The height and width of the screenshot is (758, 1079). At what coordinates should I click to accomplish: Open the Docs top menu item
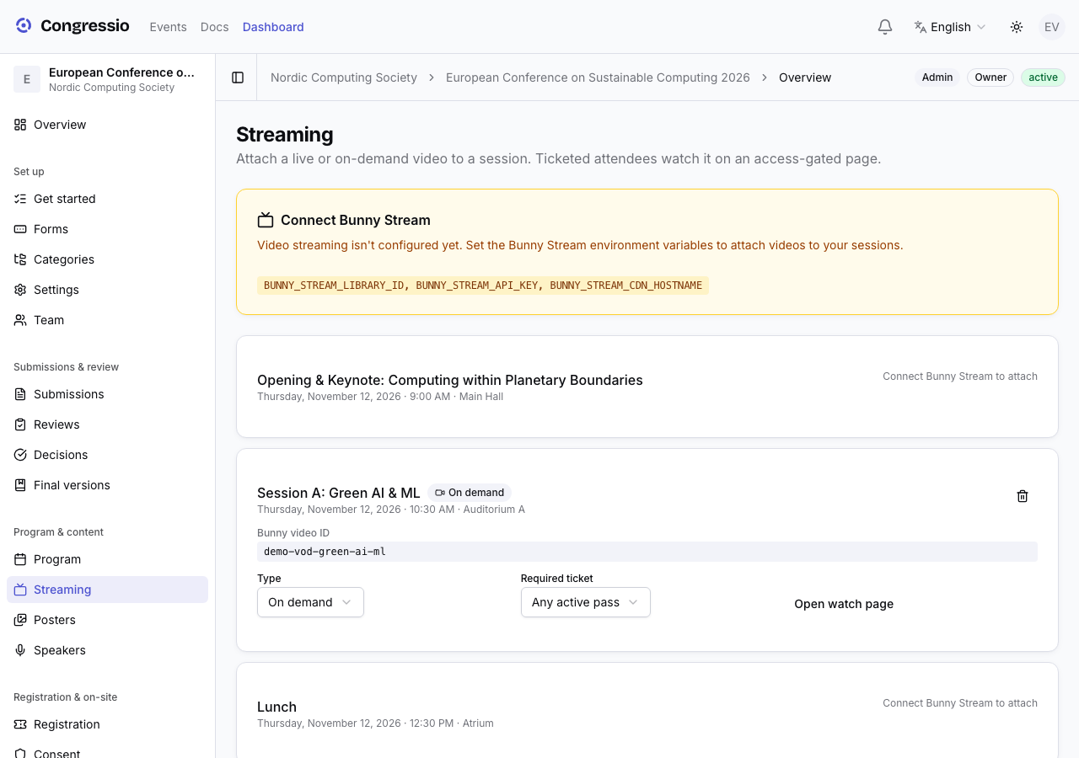click(x=214, y=27)
